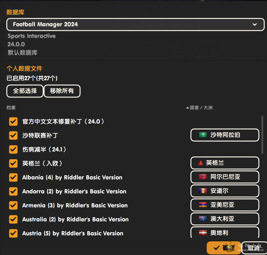267x255 pixels.
Task: Open the Football Manager 2024 database dropdown
Action: point(135,24)
